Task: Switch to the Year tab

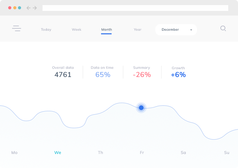Action: [x=137, y=30]
